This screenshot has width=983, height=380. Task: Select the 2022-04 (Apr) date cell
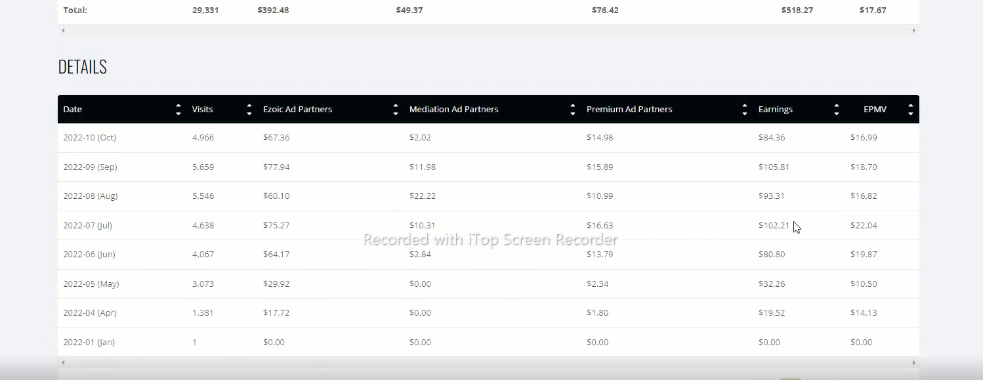[90, 313]
